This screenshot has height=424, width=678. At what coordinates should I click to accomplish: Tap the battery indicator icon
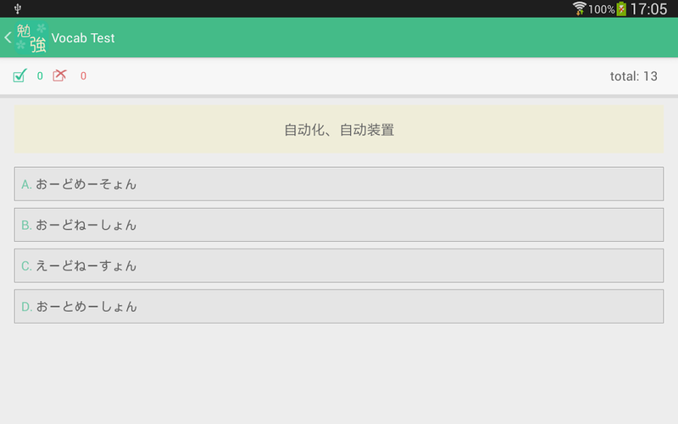pyautogui.click(x=621, y=8)
